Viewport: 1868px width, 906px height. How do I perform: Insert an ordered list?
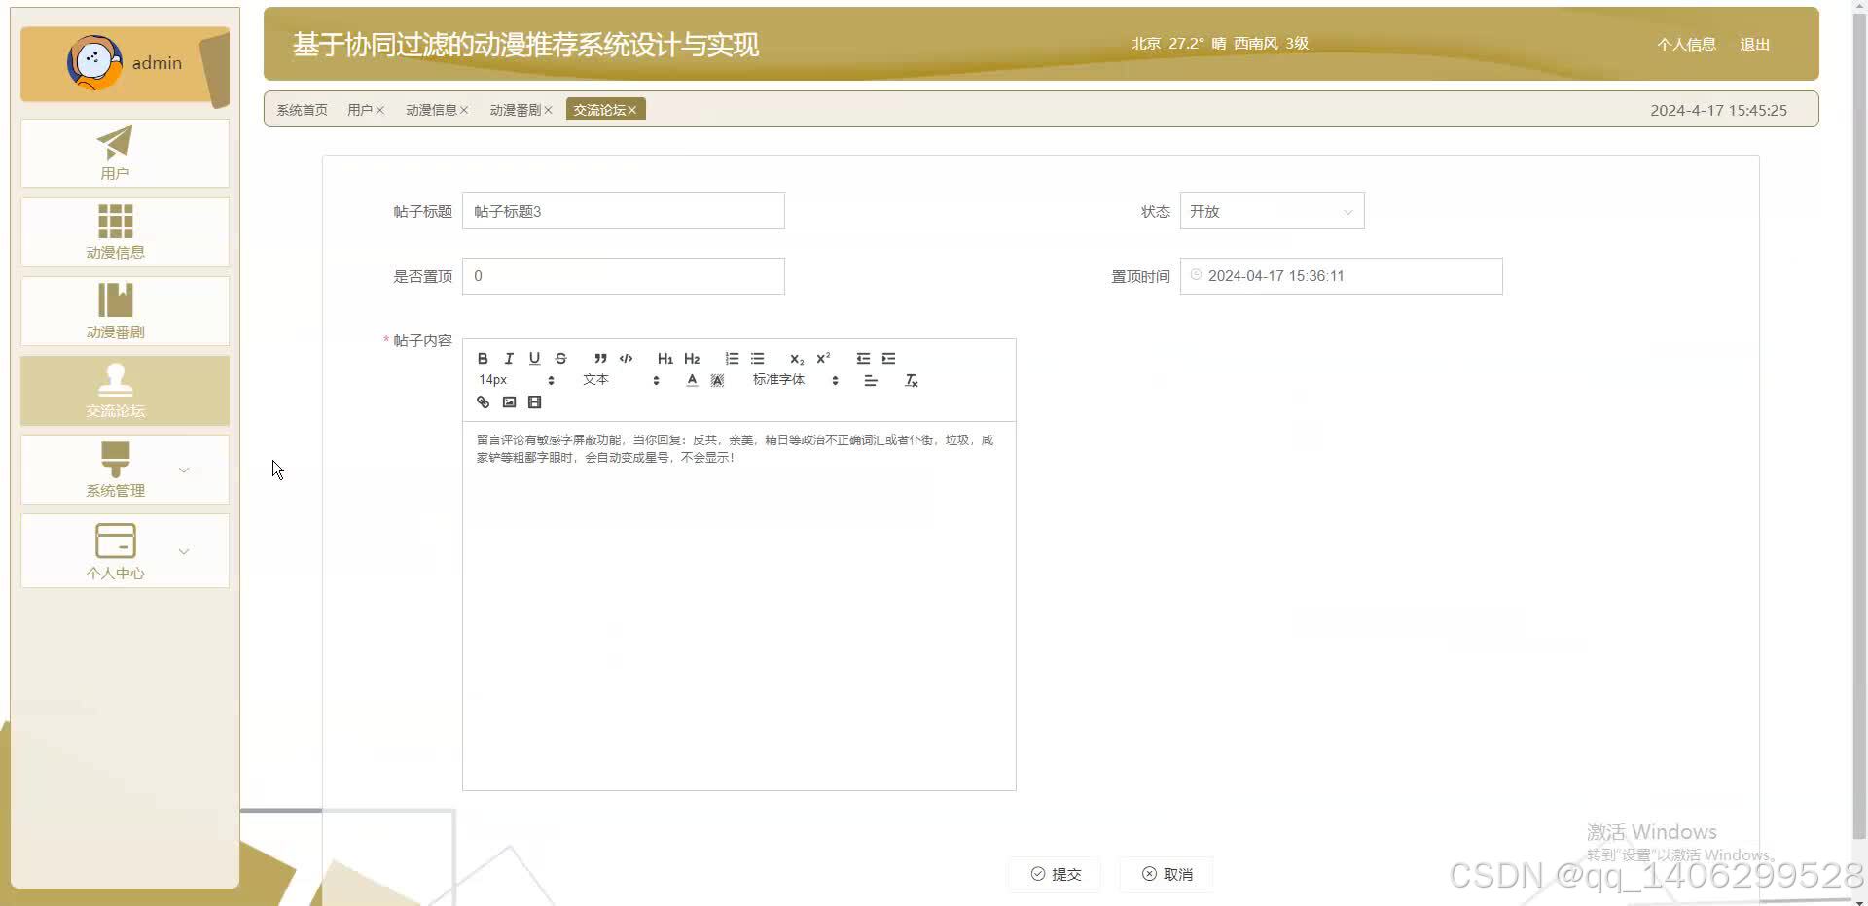[732, 359]
